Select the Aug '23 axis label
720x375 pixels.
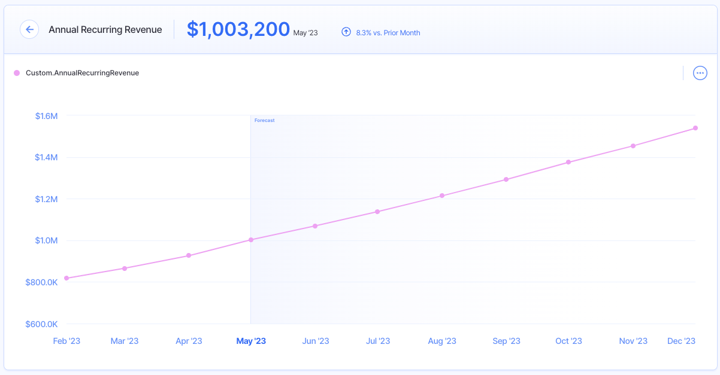point(442,340)
